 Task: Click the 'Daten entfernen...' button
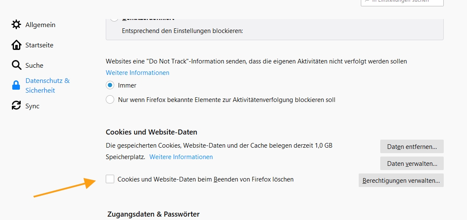(412, 146)
